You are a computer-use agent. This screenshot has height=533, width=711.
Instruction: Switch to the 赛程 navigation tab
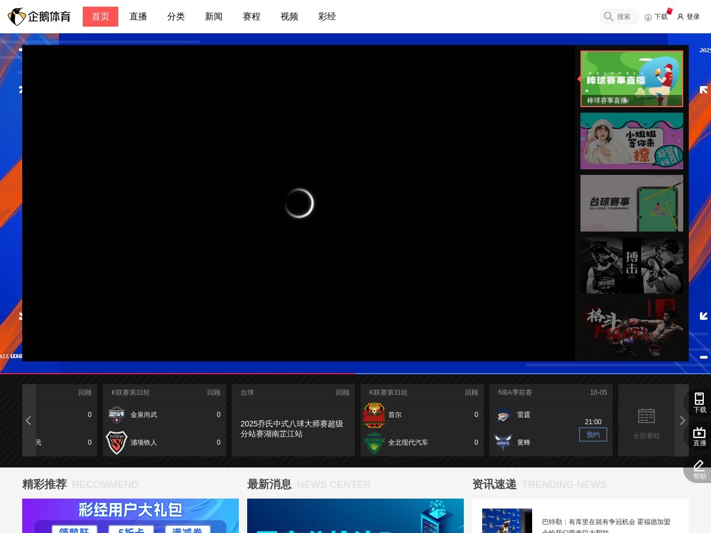(x=252, y=17)
